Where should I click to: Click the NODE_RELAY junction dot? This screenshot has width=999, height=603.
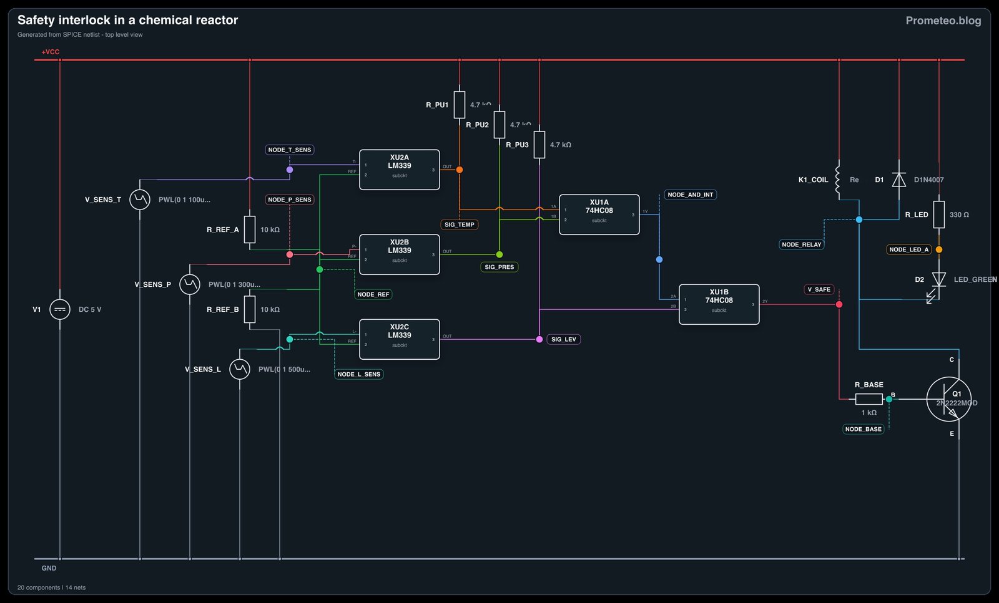pyautogui.click(x=859, y=219)
